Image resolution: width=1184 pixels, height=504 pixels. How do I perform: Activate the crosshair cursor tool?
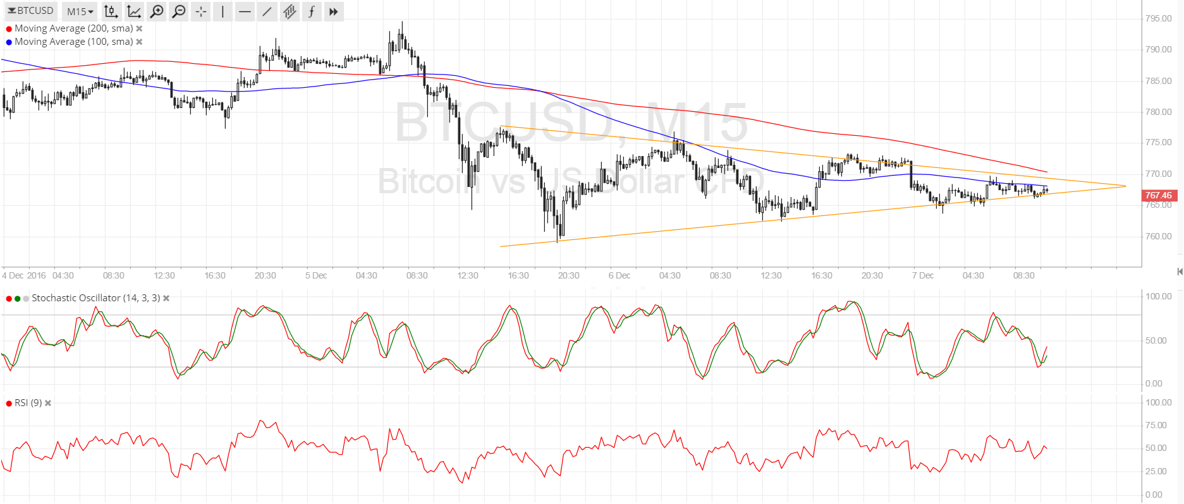click(x=201, y=11)
